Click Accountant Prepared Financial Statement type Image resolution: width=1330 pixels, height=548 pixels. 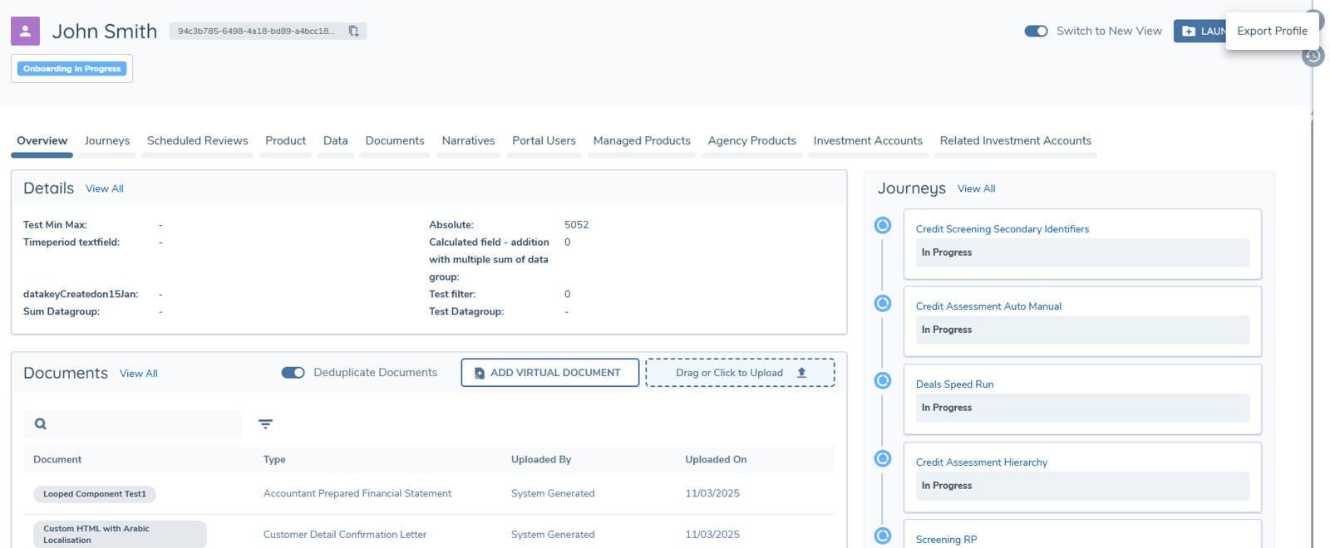[357, 494]
